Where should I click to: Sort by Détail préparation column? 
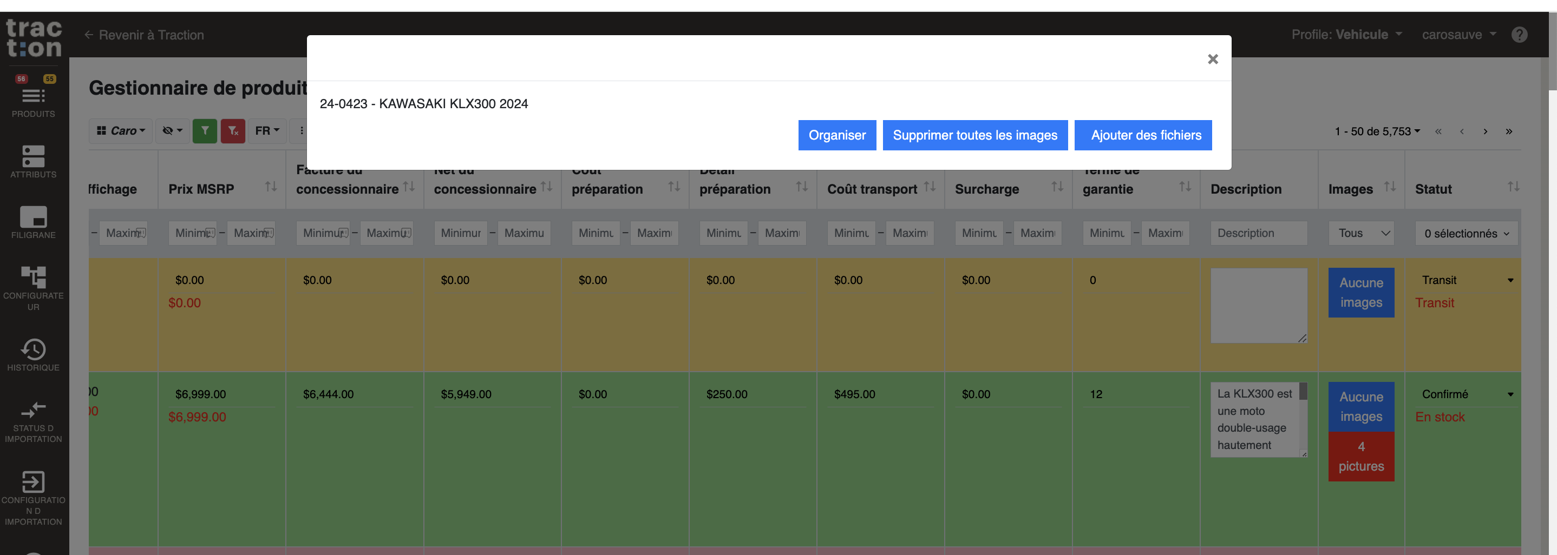[801, 187]
